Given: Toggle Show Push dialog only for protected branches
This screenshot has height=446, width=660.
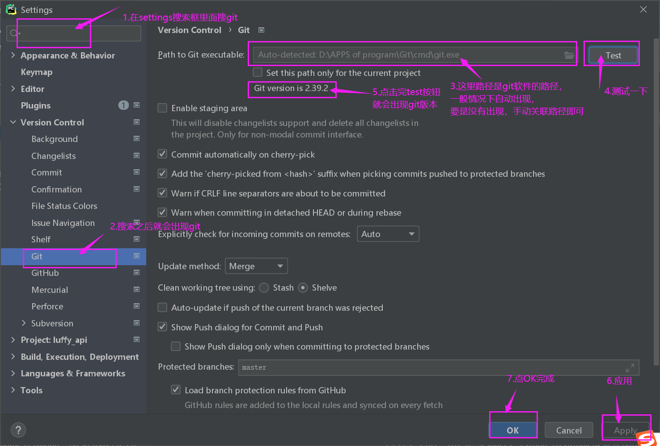Looking at the screenshot, I should click(x=176, y=346).
